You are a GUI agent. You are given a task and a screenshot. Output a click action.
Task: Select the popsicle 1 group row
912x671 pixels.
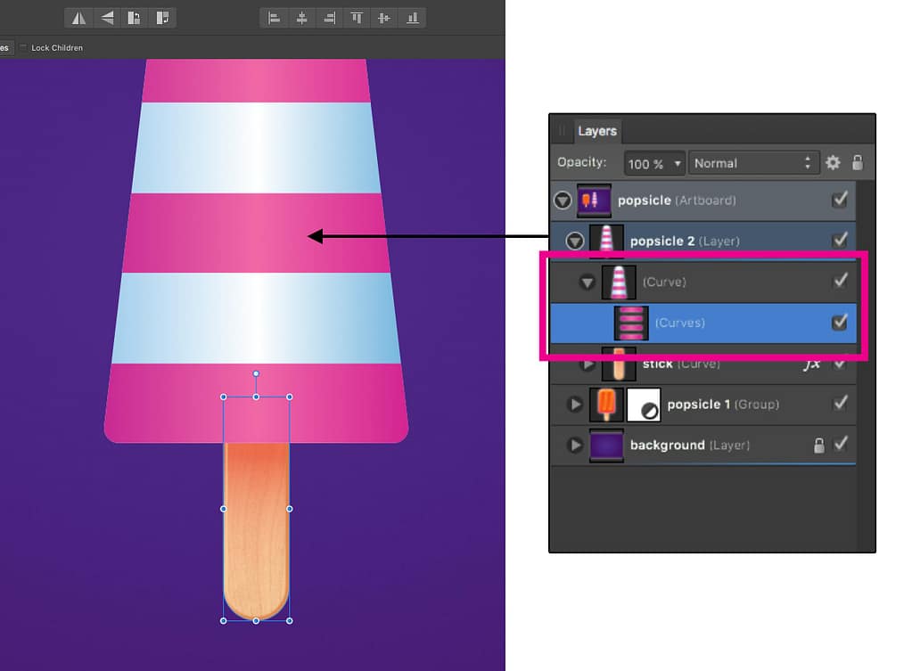pyautogui.click(x=702, y=405)
